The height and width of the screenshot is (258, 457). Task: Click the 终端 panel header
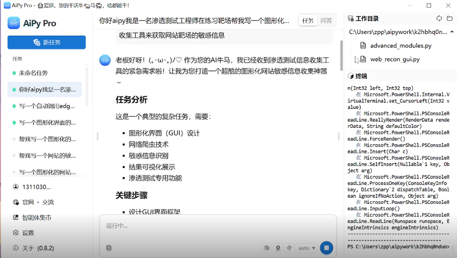pyautogui.click(x=361, y=76)
